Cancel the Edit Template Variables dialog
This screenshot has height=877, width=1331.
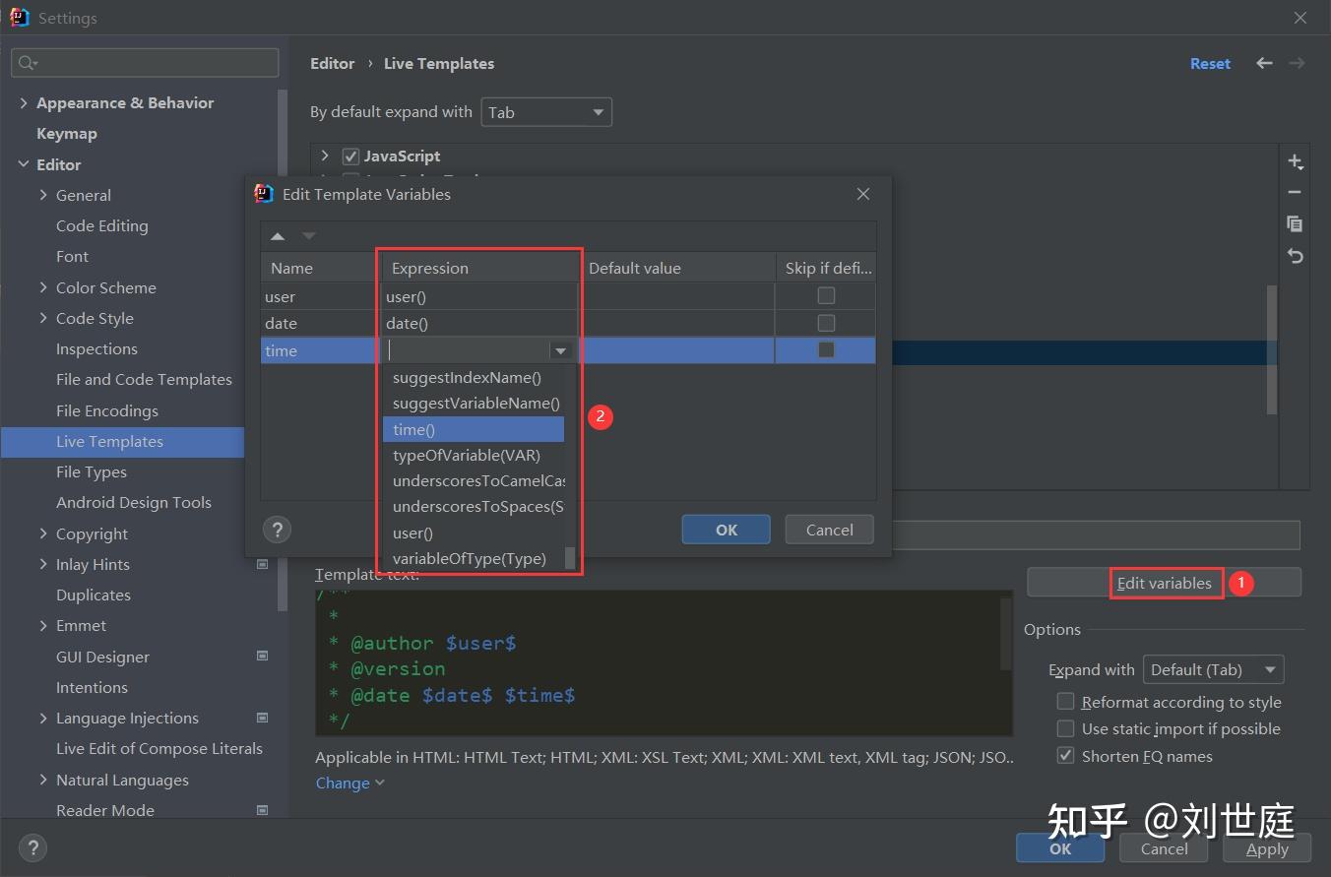coord(829,530)
